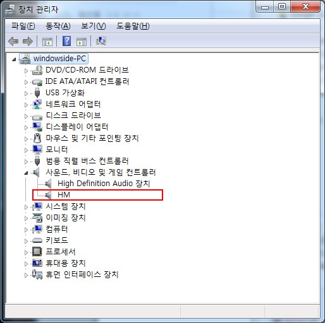Click the Forward arrow toolbar icon
The height and width of the screenshot is (323, 325).
tap(28, 41)
